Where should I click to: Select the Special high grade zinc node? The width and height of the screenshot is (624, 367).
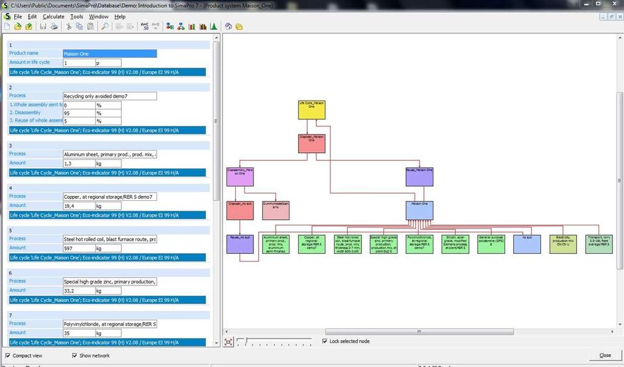(x=384, y=244)
